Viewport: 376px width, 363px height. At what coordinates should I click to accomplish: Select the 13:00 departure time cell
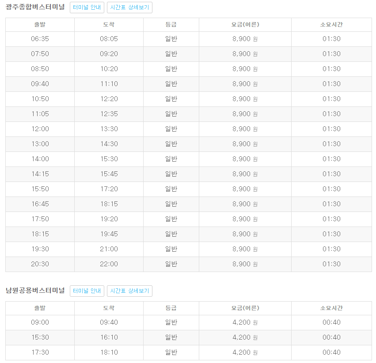(40, 144)
